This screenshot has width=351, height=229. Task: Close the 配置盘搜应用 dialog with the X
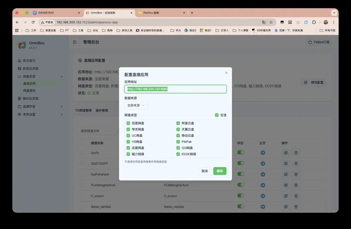tap(227, 73)
